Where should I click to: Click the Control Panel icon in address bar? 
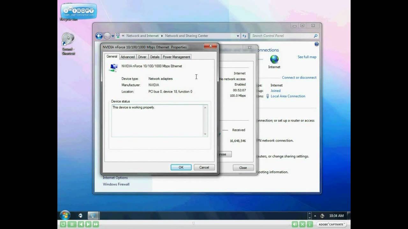[x=118, y=36]
